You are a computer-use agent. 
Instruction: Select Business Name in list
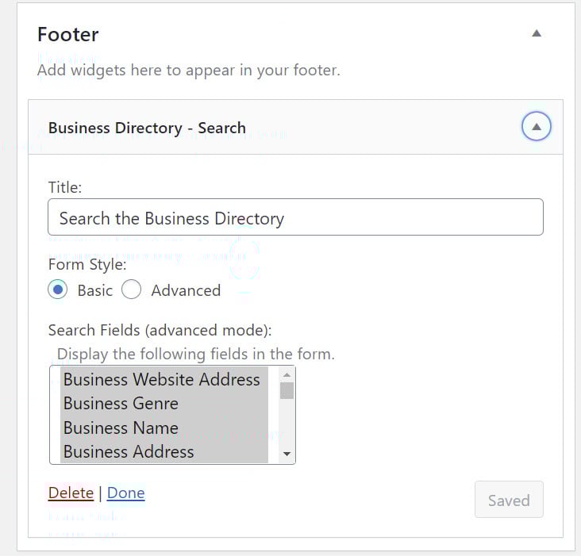click(164, 428)
